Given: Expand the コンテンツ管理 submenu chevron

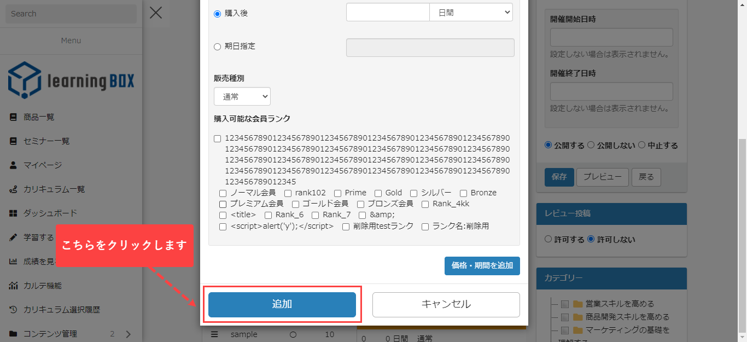Looking at the screenshot, I should point(129,334).
